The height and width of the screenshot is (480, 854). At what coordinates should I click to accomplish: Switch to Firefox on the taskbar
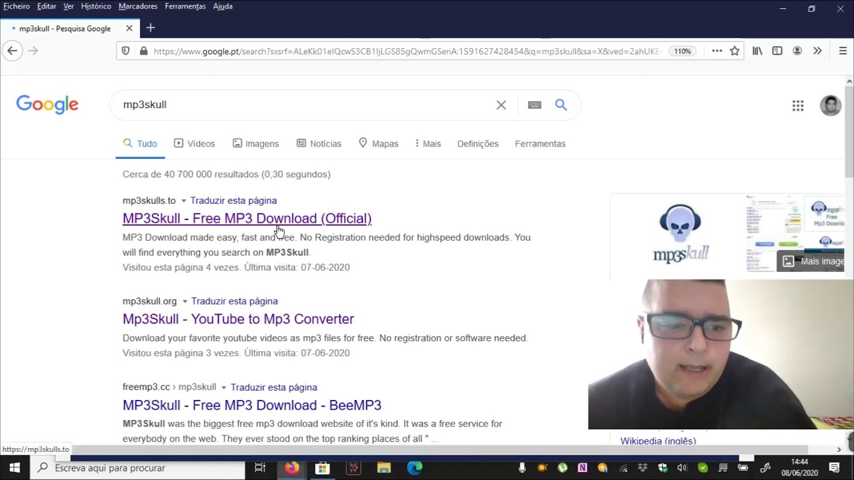click(292, 468)
